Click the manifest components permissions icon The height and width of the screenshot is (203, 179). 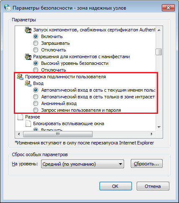(x=28, y=57)
